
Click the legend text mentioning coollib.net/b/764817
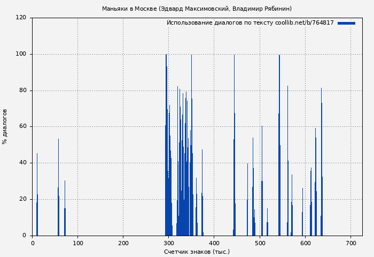coord(250,23)
